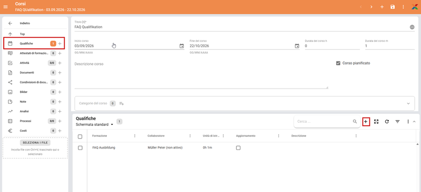
Task: Open Documenti section in sidebar
Action: pos(27,72)
